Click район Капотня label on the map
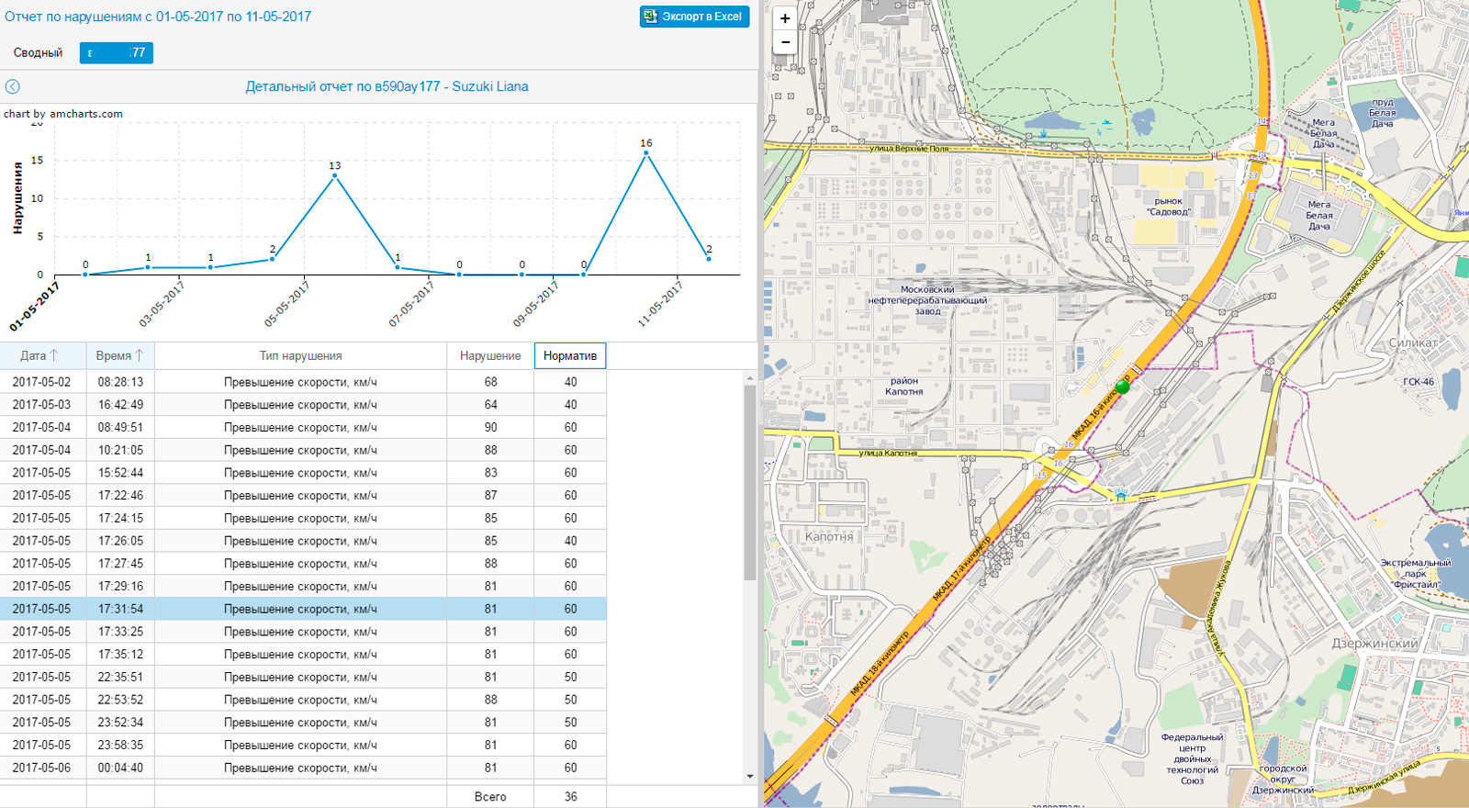 coord(904,386)
